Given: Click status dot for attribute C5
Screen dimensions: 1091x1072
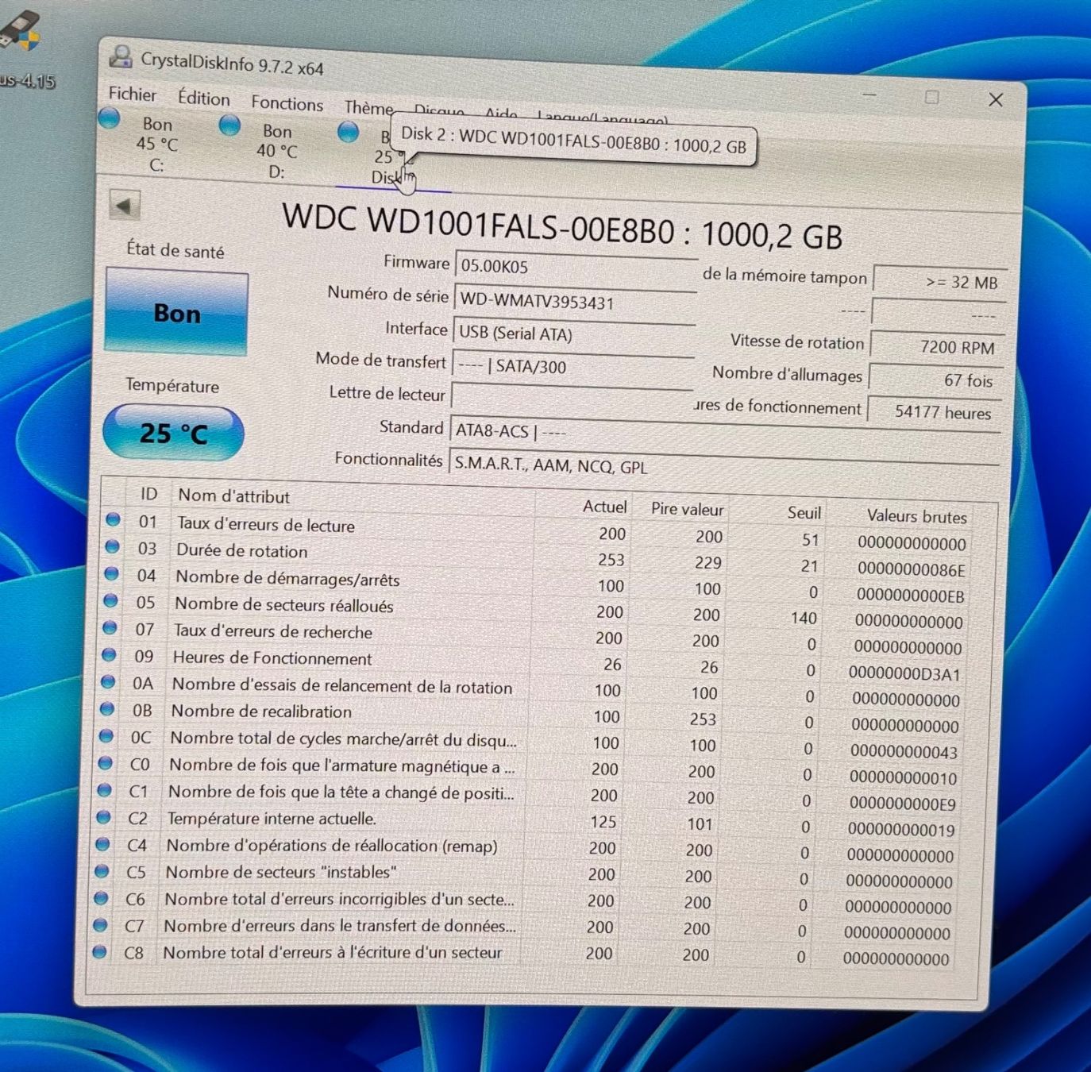Looking at the screenshot, I should click(x=102, y=870).
